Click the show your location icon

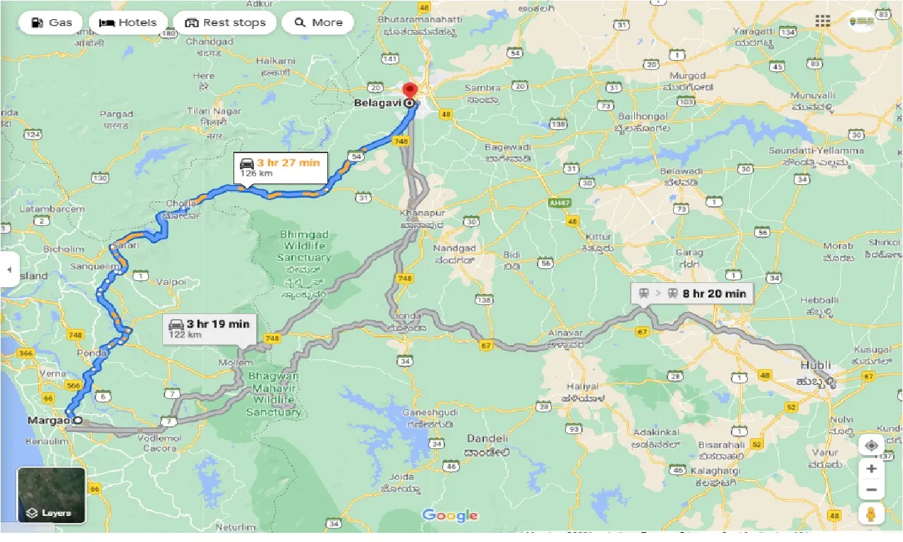tap(871, 445)
